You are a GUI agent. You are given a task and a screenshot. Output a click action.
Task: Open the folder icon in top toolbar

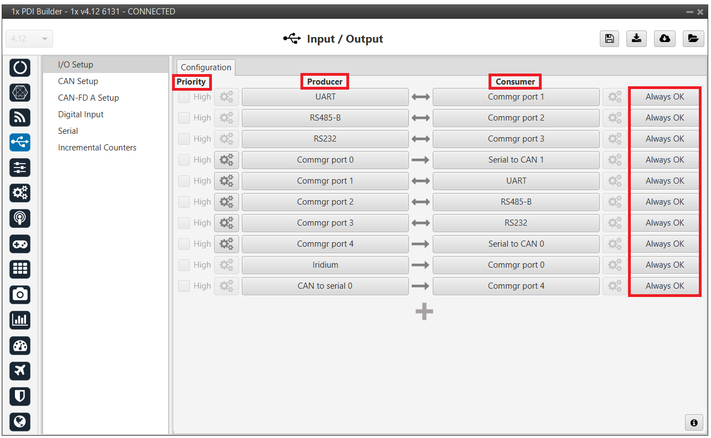click(692, 38)
